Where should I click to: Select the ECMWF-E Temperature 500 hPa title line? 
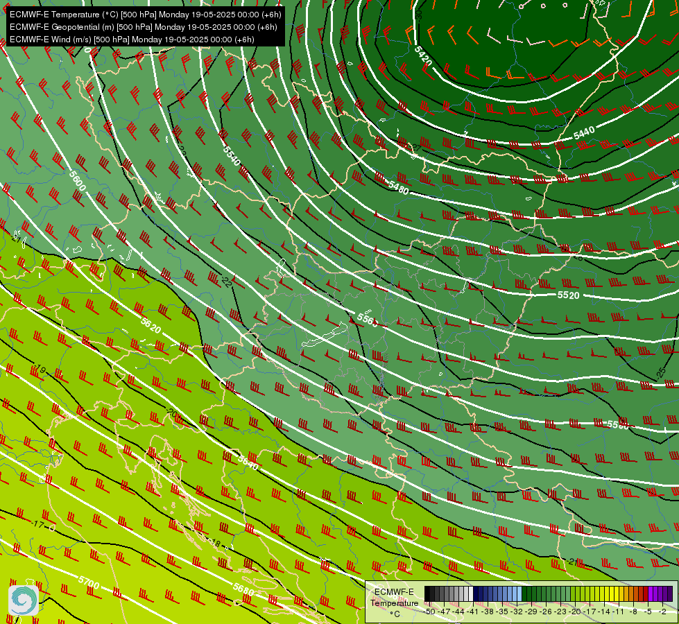click(145, 15)
